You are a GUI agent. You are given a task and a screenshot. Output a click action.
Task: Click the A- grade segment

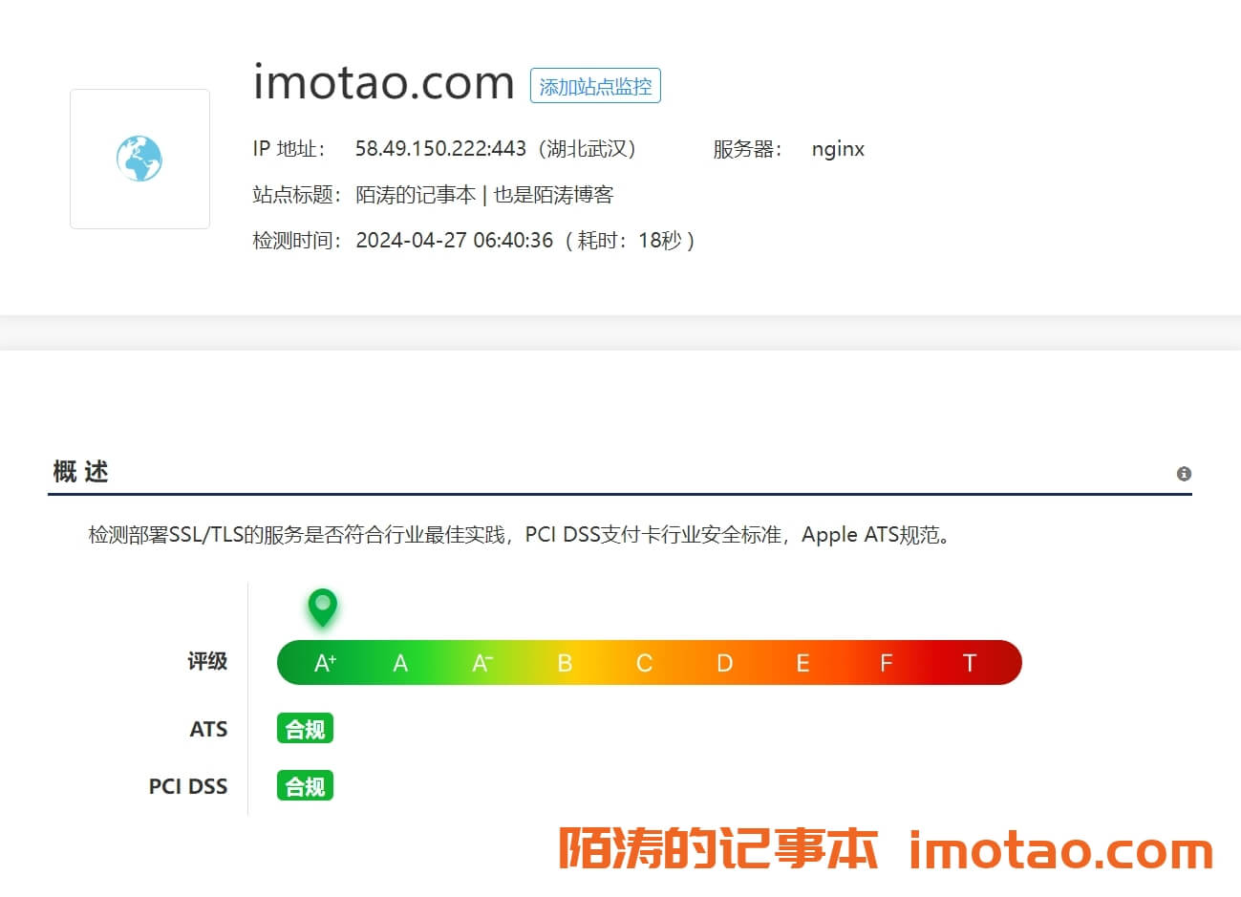482,663
